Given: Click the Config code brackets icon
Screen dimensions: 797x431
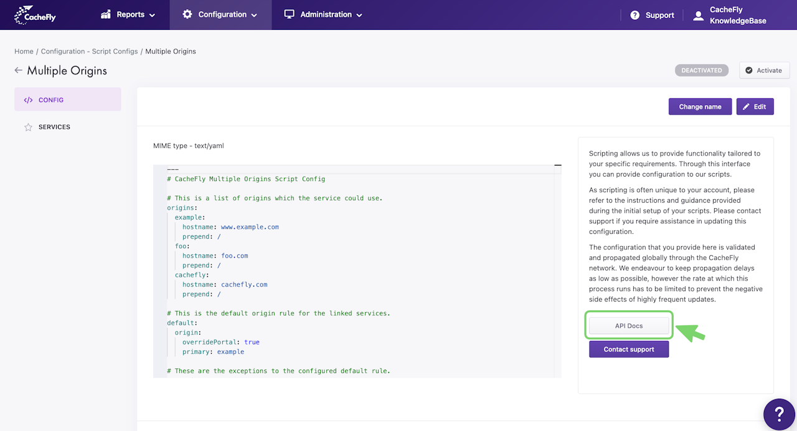Looking at the screenshot, I should pos(28,100).
